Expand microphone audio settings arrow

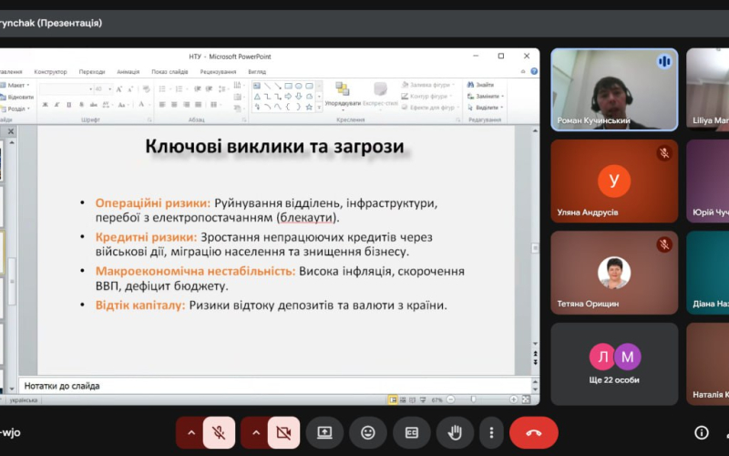(190, 432)
